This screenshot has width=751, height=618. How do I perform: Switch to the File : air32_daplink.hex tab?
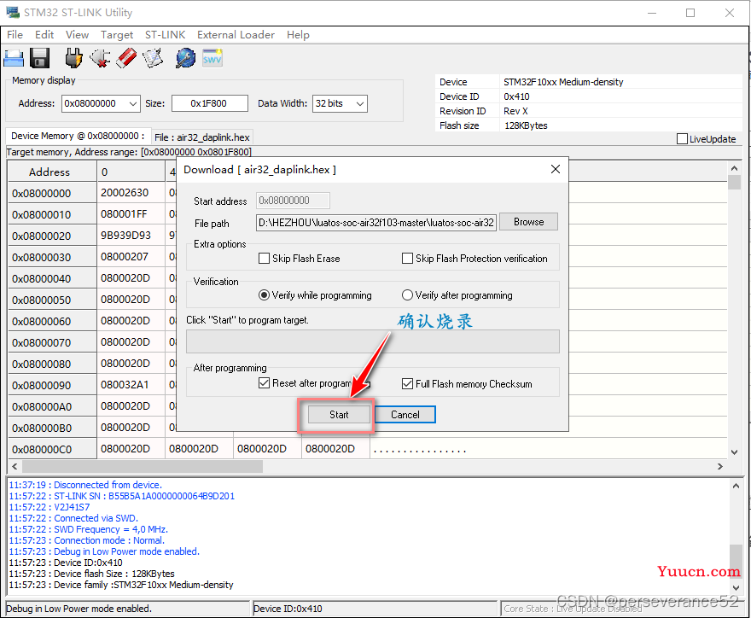tap(202, 137)
